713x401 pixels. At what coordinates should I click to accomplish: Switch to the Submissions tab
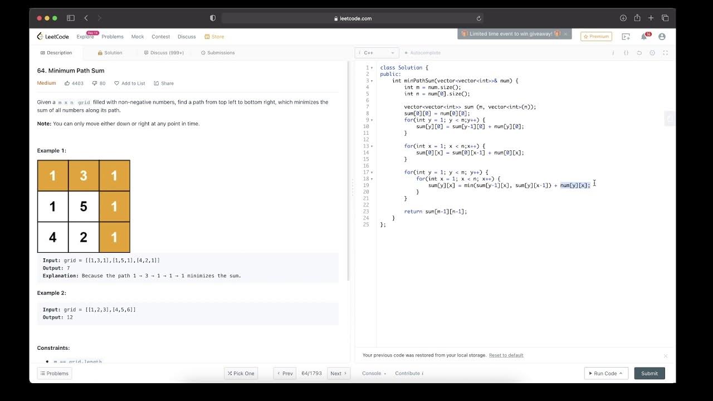coord(218,53)
